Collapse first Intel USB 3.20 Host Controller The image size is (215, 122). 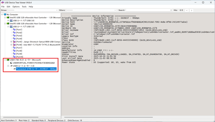(x=5, y=17)
